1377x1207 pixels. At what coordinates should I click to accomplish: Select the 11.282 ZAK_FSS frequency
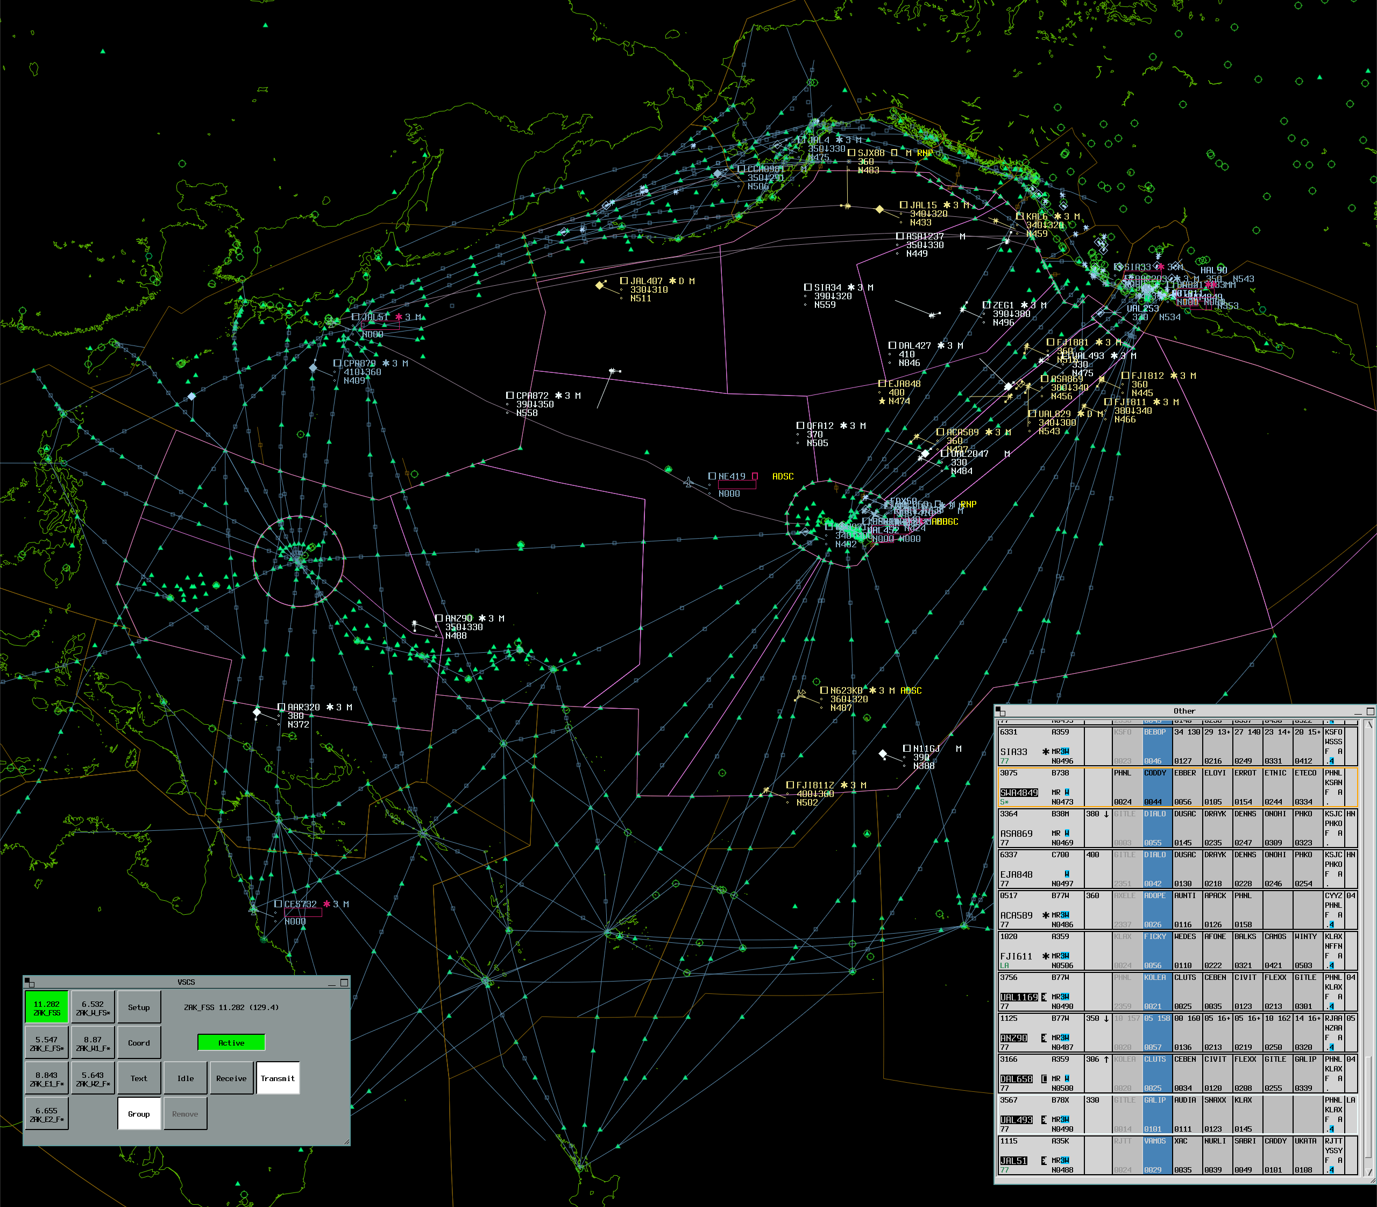[x=46, y=1008]
